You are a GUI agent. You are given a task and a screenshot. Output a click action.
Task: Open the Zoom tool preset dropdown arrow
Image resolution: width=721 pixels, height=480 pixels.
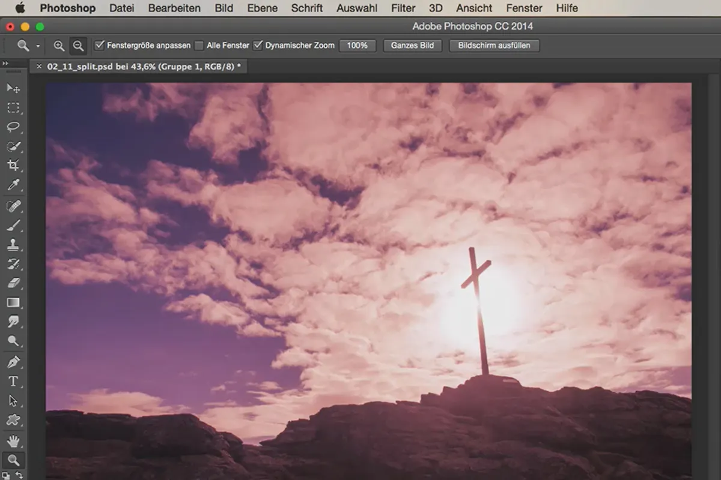coord(38,46)
